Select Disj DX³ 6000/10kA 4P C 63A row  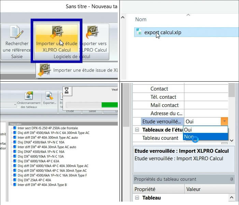[x=38, y=161]
